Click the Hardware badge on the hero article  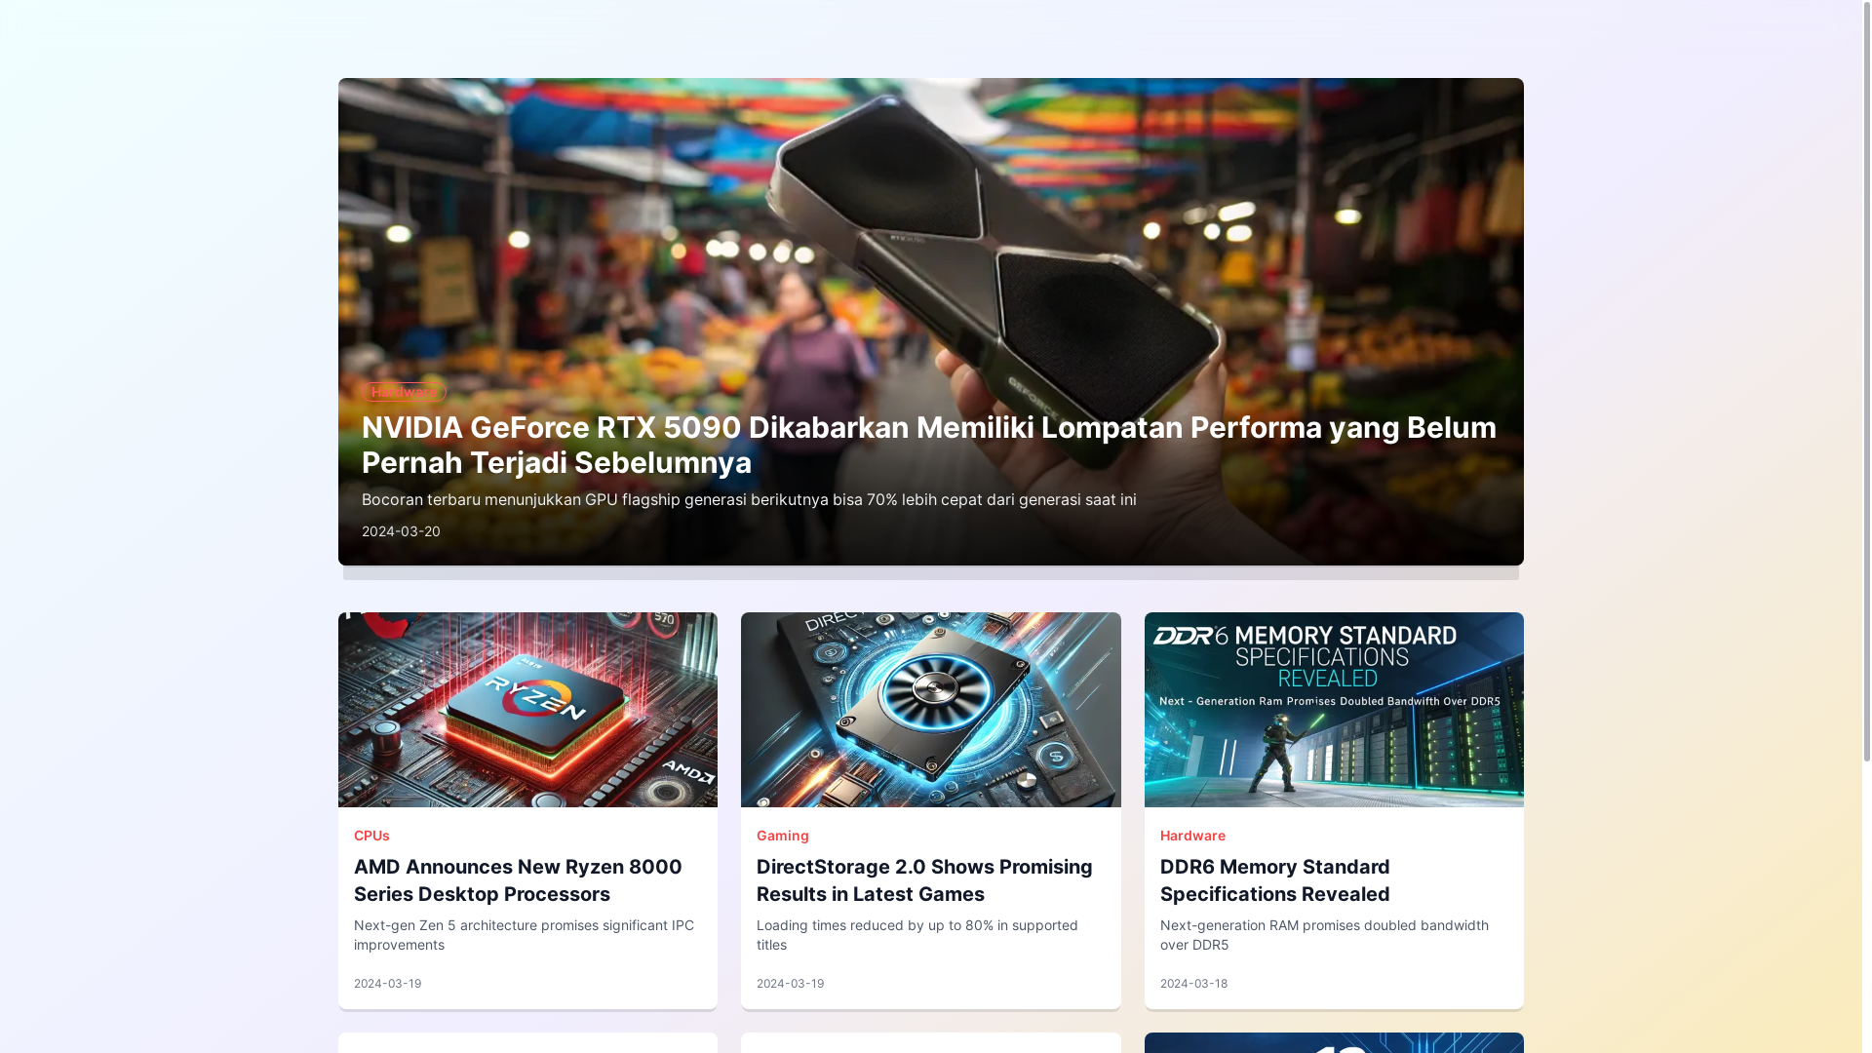point(404,392)
